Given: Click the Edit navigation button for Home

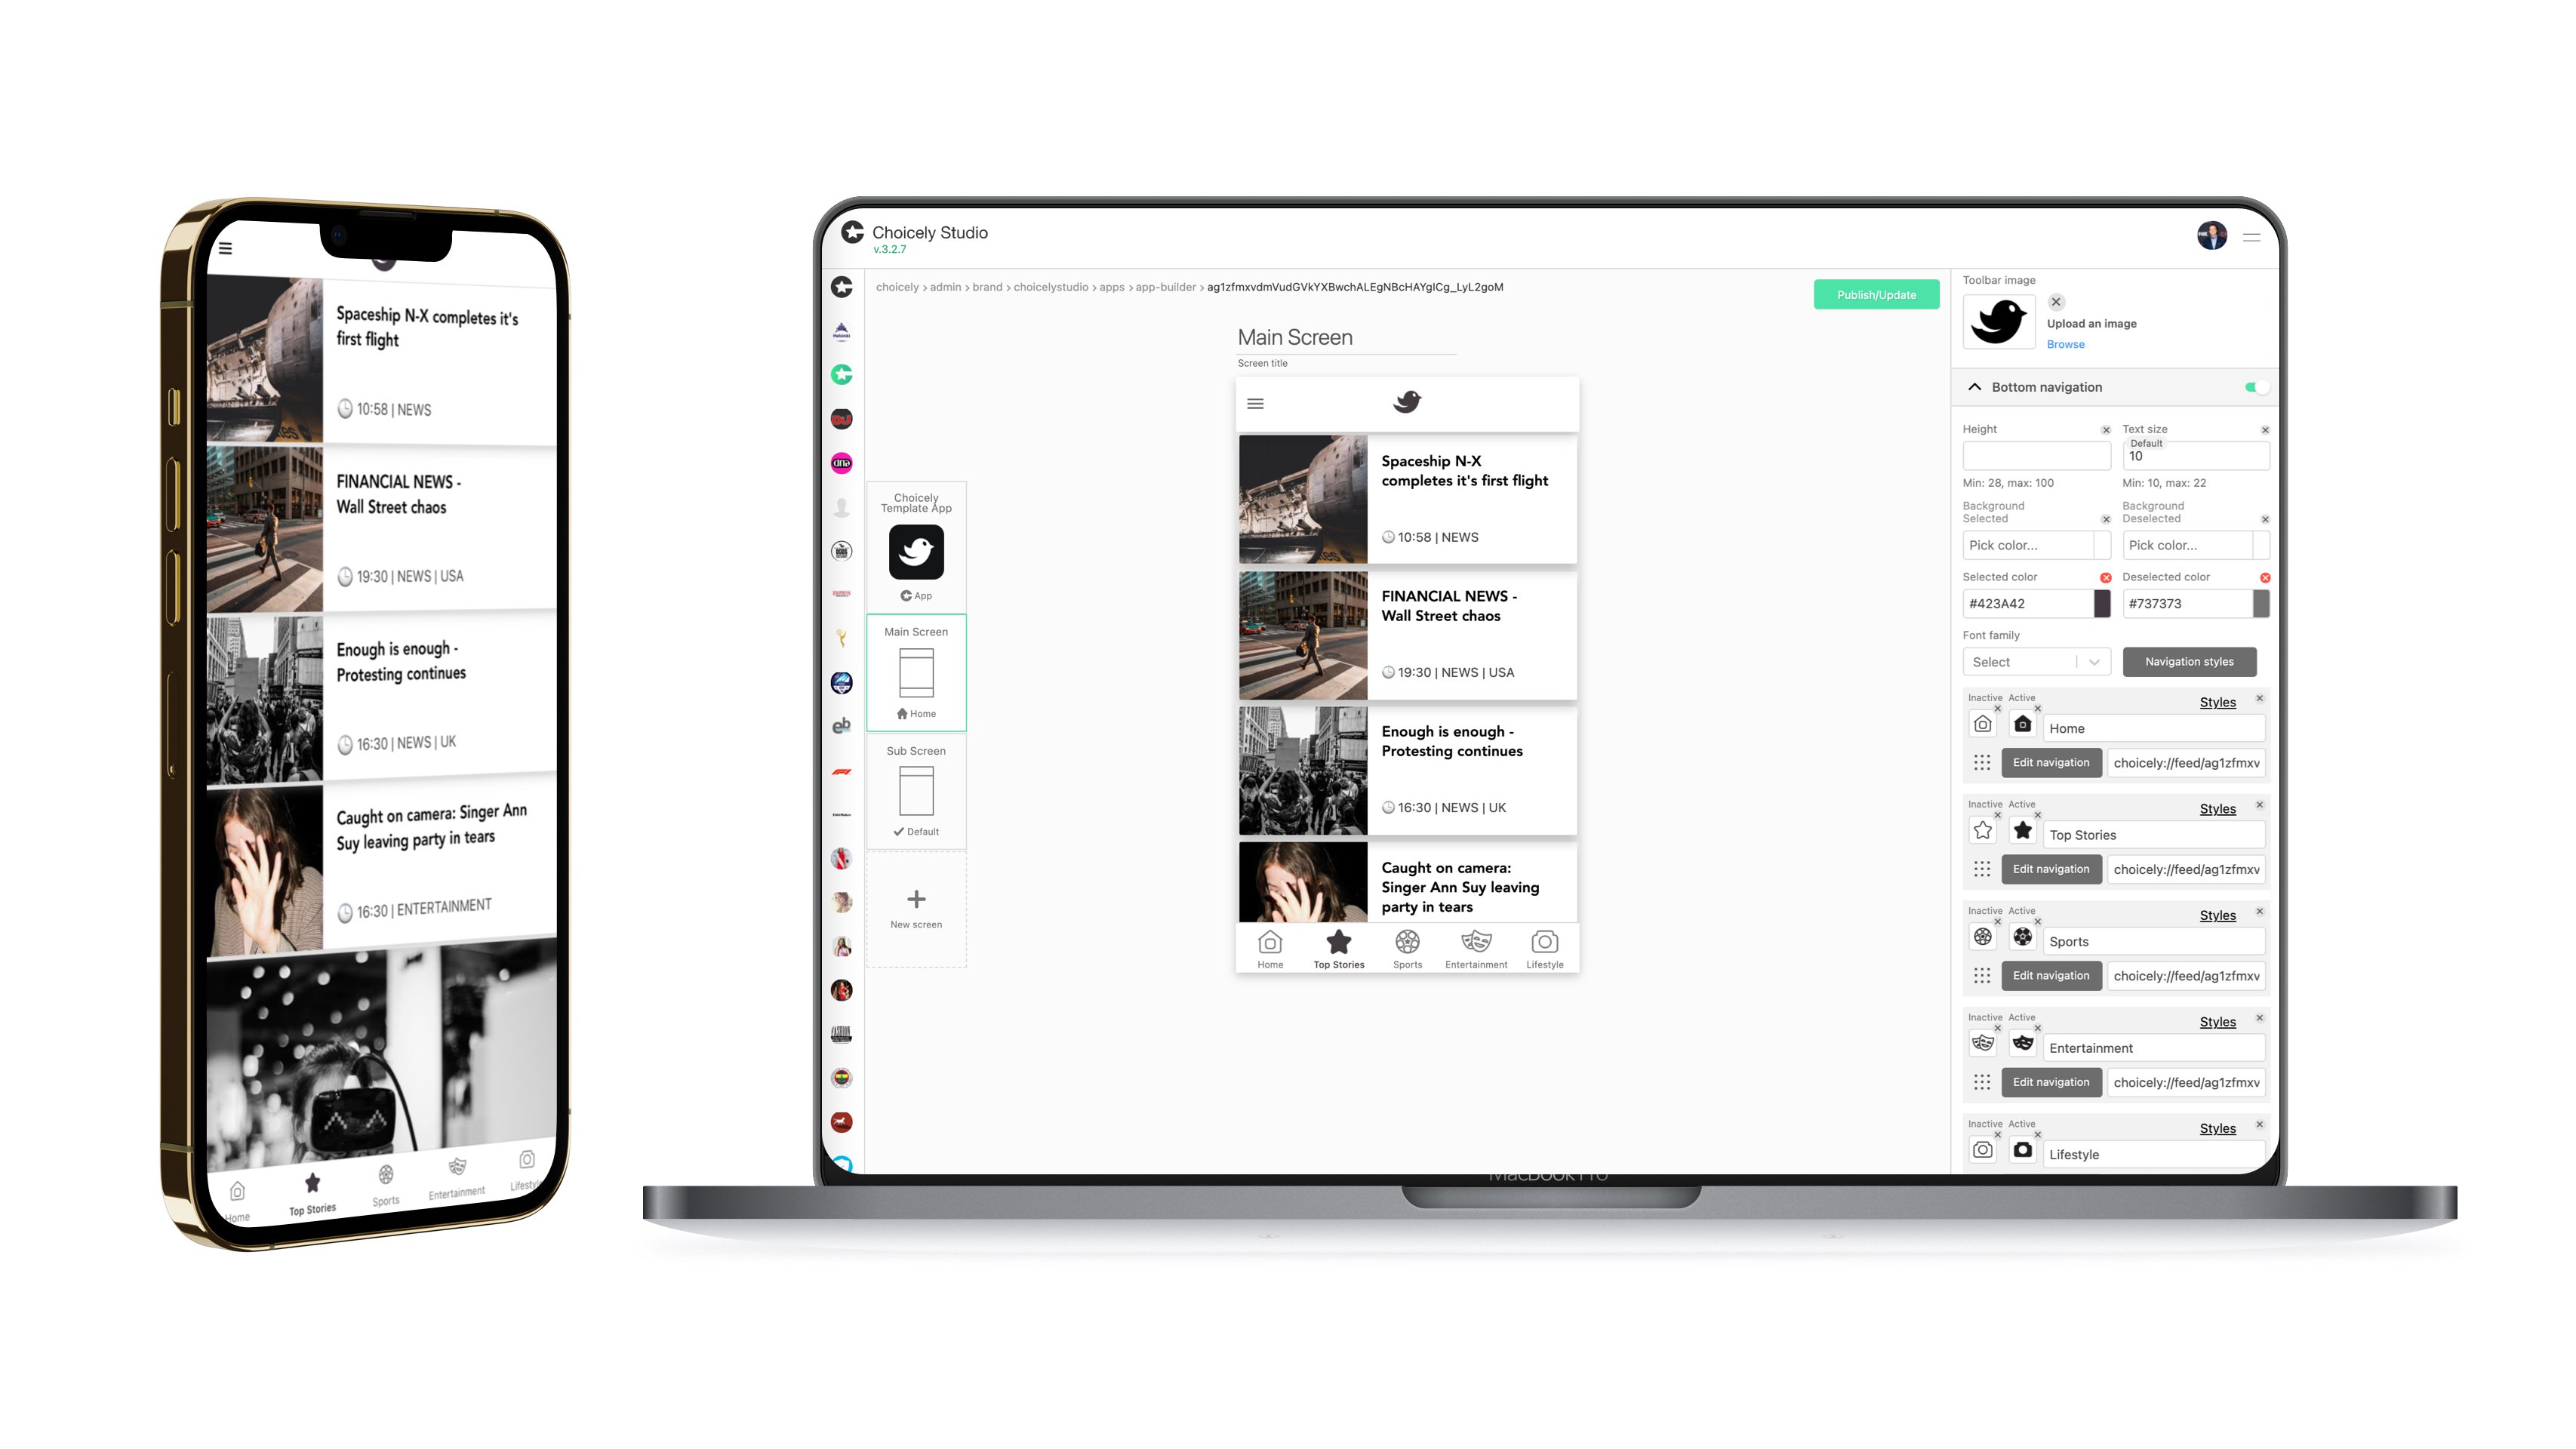Looking at the screenshot, I should coord(2052,762).
